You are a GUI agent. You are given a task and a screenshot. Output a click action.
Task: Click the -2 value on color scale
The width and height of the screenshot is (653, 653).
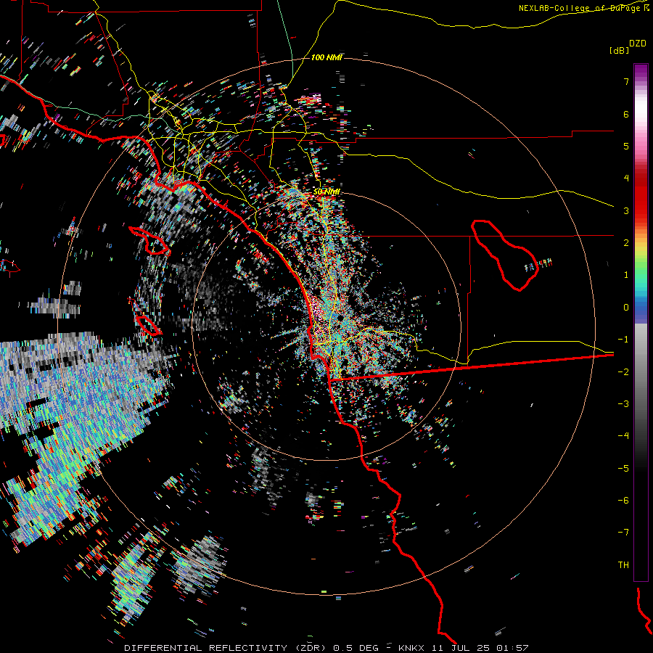tap(623, 372)
